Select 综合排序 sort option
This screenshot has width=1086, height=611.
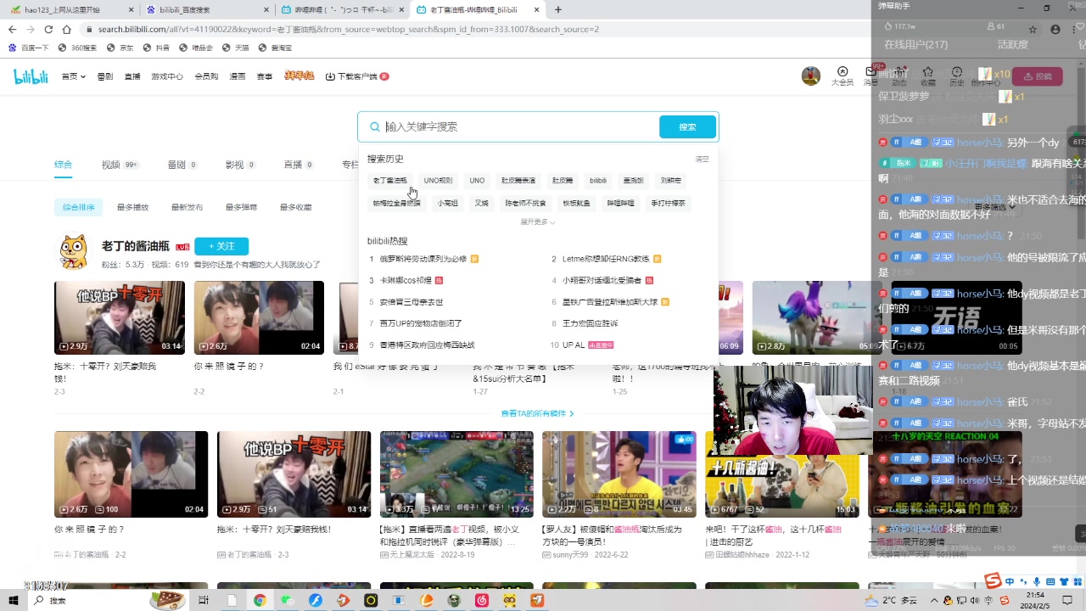pos(78,207)
